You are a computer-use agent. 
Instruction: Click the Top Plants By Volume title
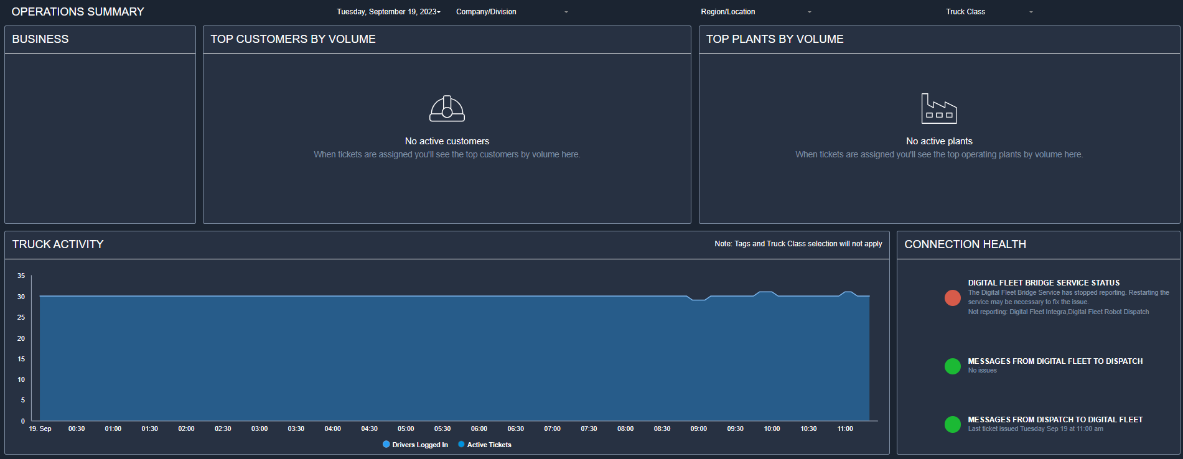coord(775,39)
